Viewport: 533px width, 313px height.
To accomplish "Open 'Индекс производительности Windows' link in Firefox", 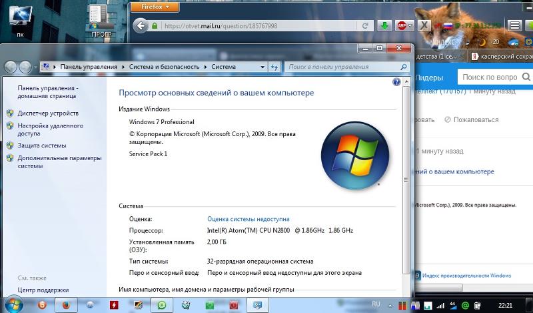I will click(466, 276).
